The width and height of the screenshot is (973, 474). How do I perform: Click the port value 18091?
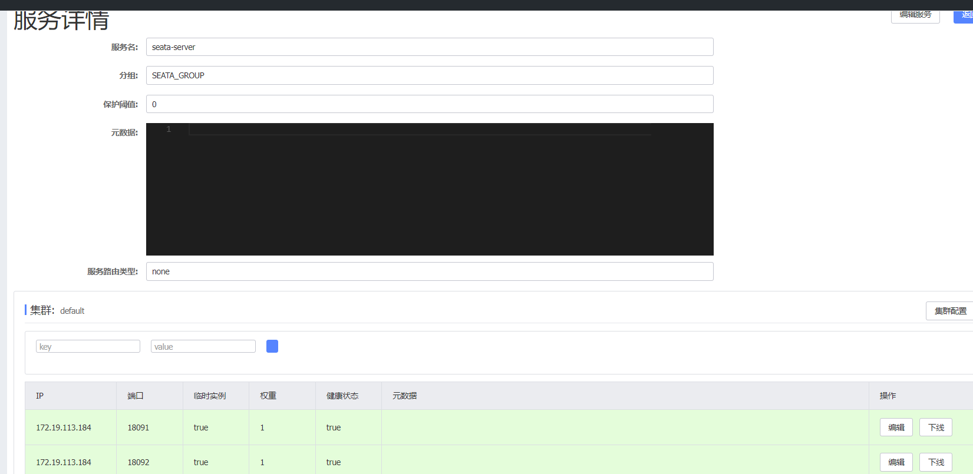(138, 427)
